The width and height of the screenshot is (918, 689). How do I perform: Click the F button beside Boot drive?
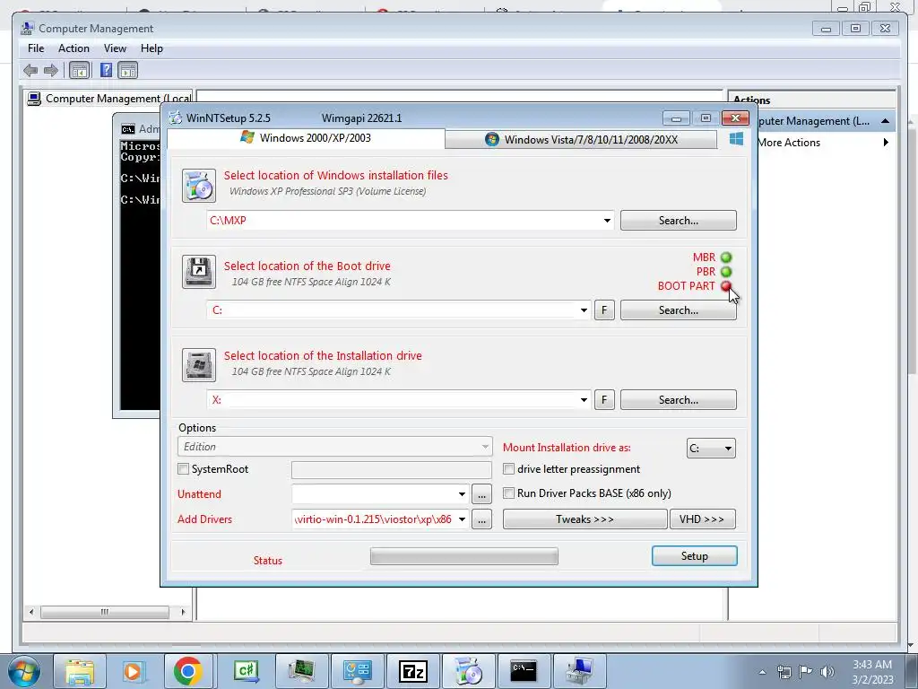[605, 310]
